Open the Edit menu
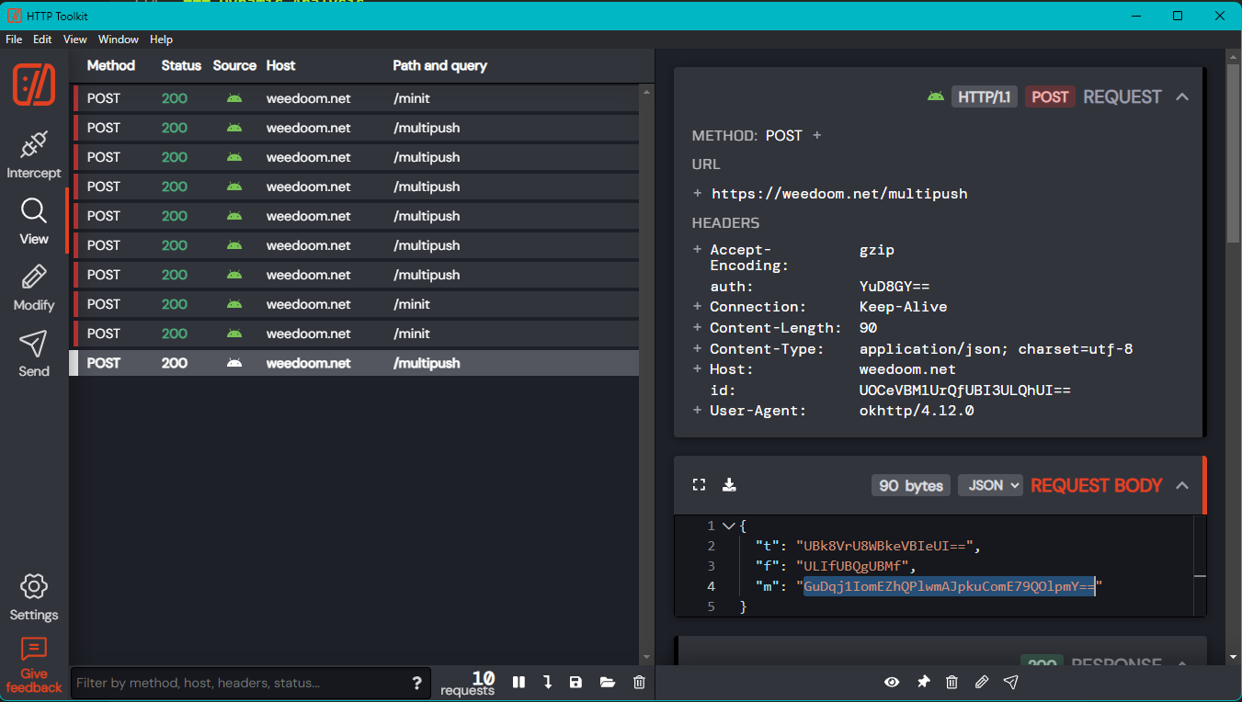Screen dimensions: 1242x702 tap(42, 40)
